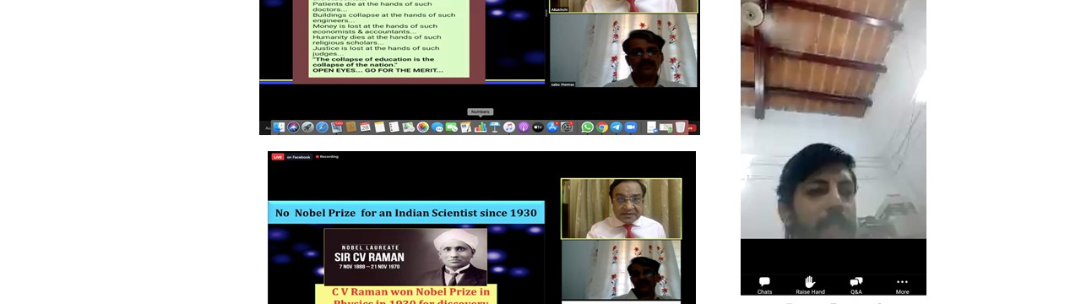Open the Chats panel in Zoom
The image size is (1081, 304).
click(x=764, y=285)
